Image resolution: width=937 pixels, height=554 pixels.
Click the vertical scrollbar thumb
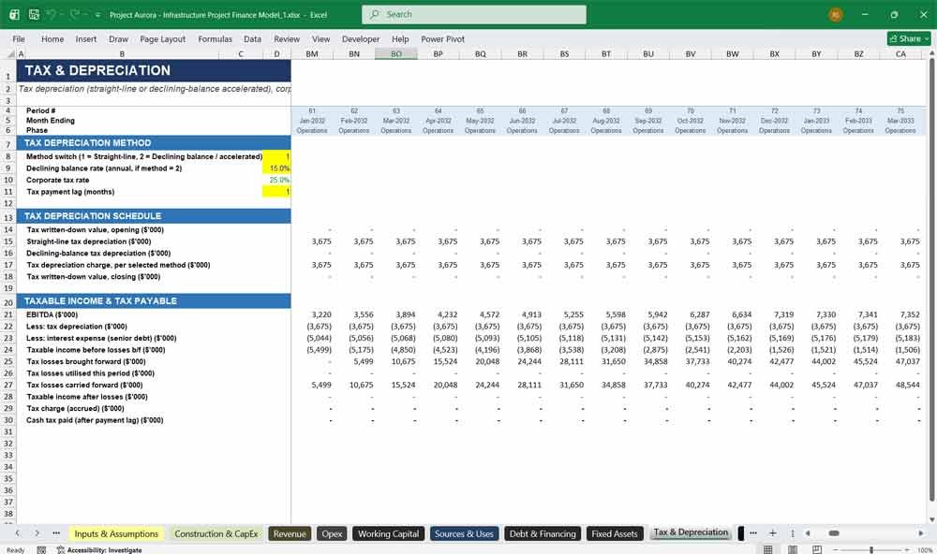click(x=931, y=278)
